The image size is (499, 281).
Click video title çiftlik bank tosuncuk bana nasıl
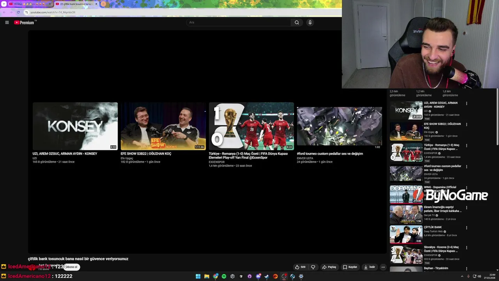click(78, 259)
